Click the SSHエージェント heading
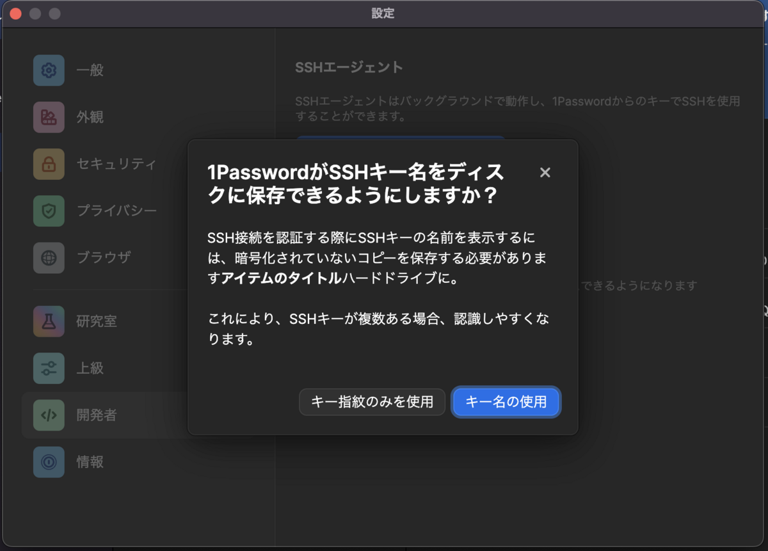Screen dimensions: 768x551 (349, 67)
